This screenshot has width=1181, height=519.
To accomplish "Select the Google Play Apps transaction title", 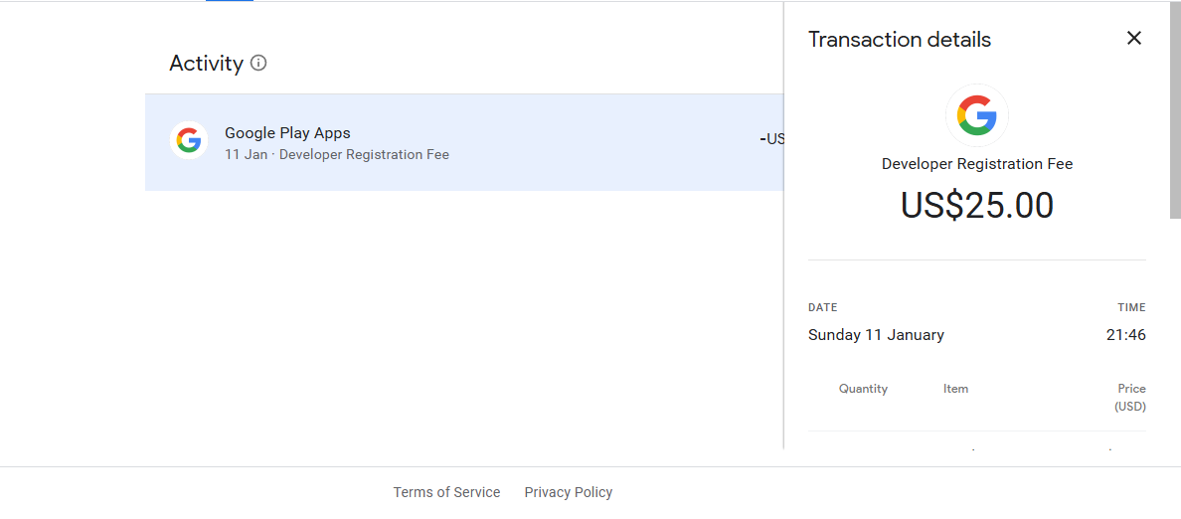I will click(287, 133).
